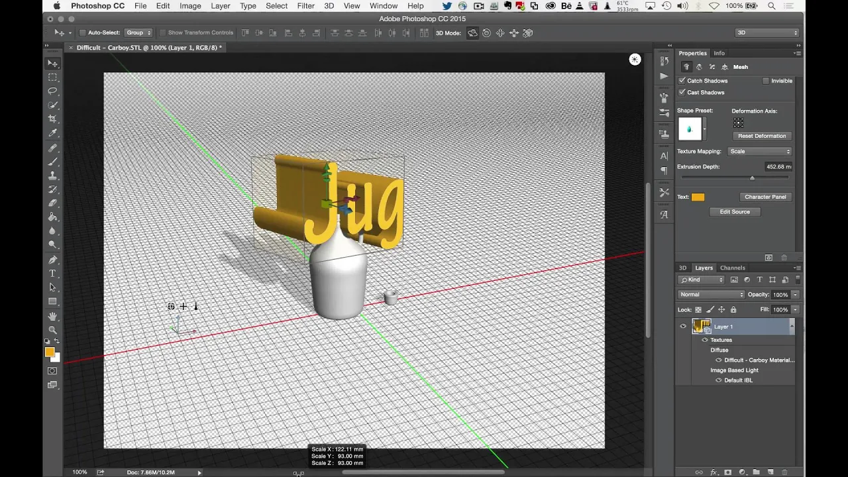The image size is (848, 477).
Task: Select the Hand tool
Action: point(52,316)
